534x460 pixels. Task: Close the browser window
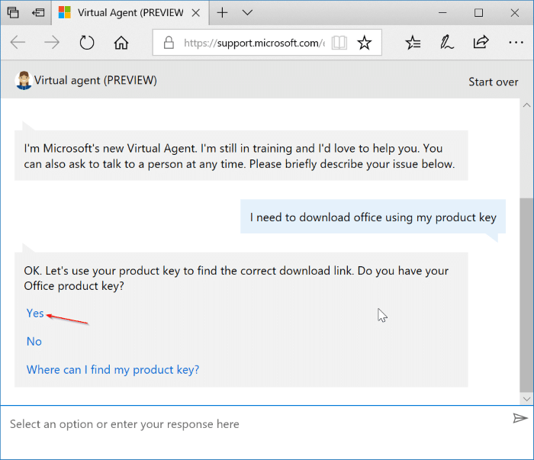coord(515,13)
